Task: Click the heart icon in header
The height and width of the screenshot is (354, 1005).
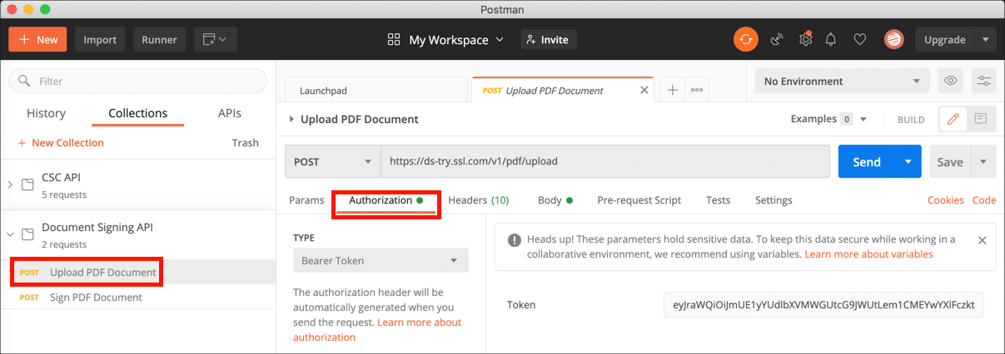Action: pyautogui.click(x=860, y=39)
